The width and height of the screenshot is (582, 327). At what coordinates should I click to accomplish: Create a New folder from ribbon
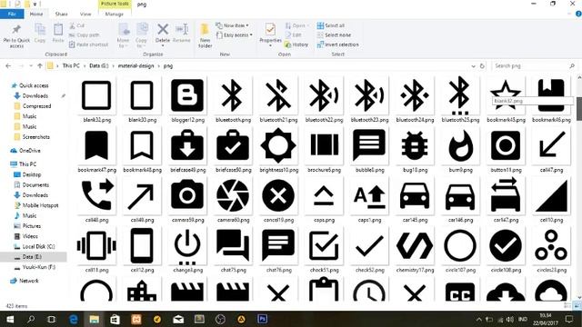(x=205, y=35)
